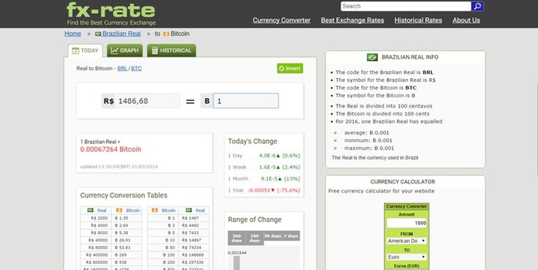
Task: Click the 0.00067264 Bitcoin rate value
Action: 110,149
